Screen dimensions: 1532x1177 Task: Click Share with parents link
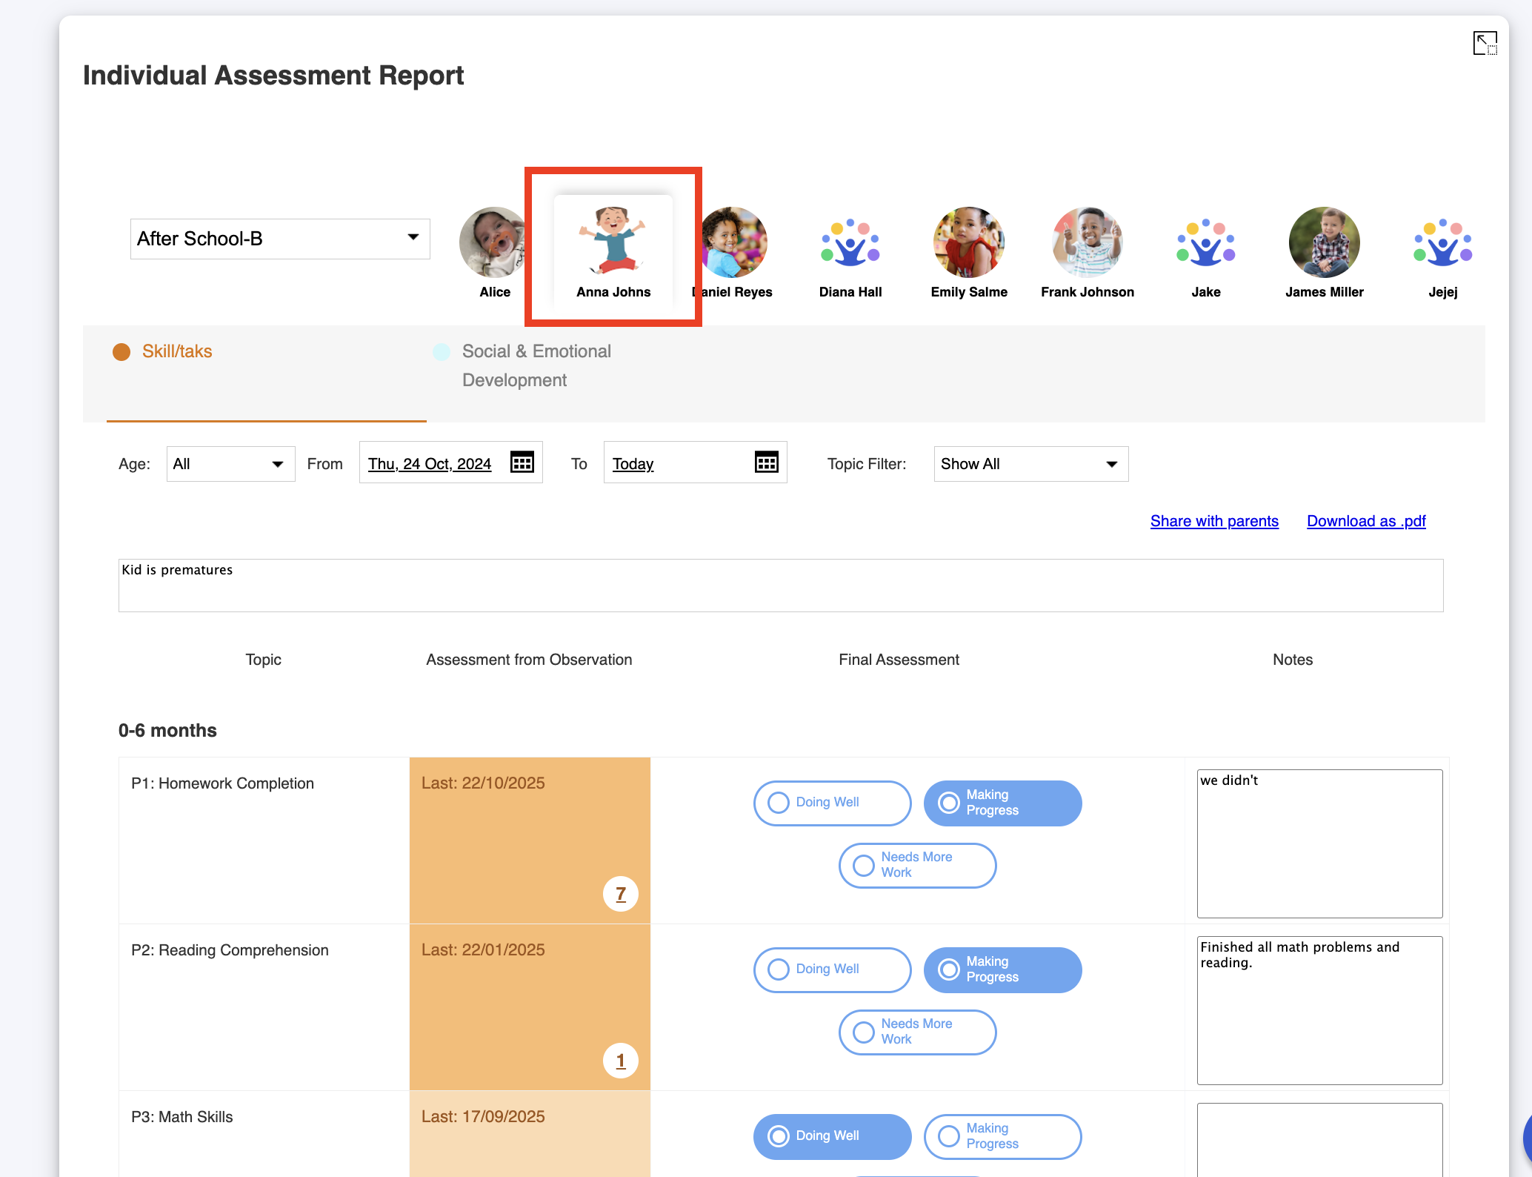tap(1214, 521)
